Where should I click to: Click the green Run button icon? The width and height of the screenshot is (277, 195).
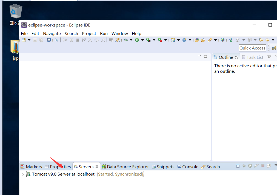[x=137, y=40]
